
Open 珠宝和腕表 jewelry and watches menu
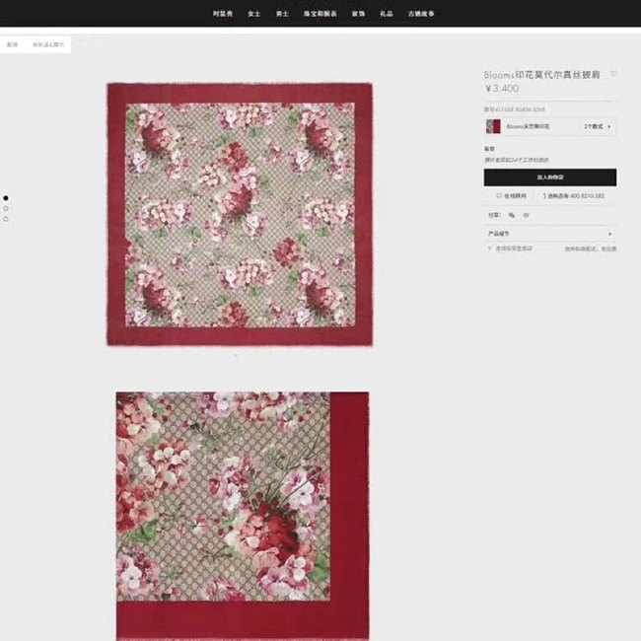pos(320,14)
